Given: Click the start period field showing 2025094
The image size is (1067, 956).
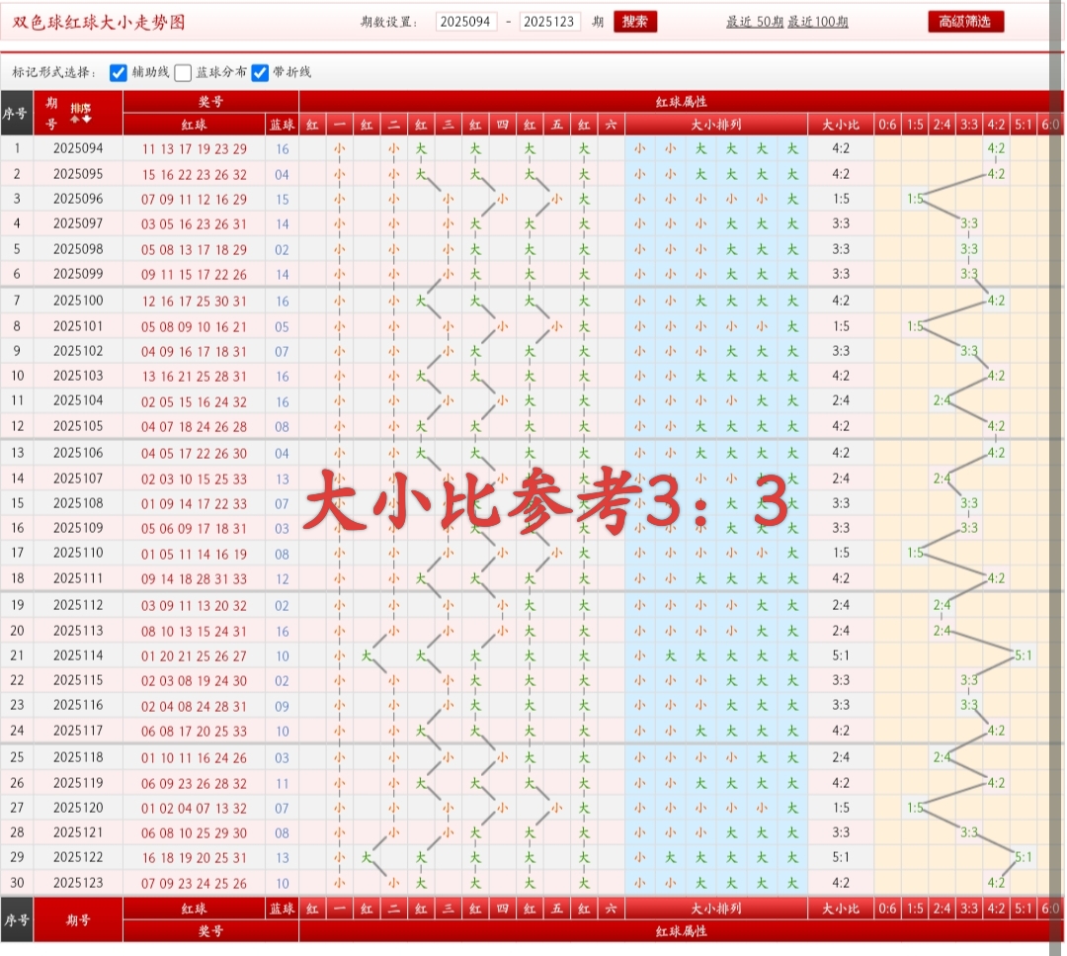Looking at the screenshot, I should pos(466,22).
